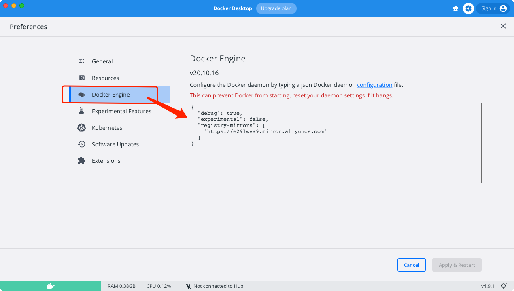The height and width of the screenshot is (291, 514).
Task: Click the feedback lightbulb icon
Action: 504,286
